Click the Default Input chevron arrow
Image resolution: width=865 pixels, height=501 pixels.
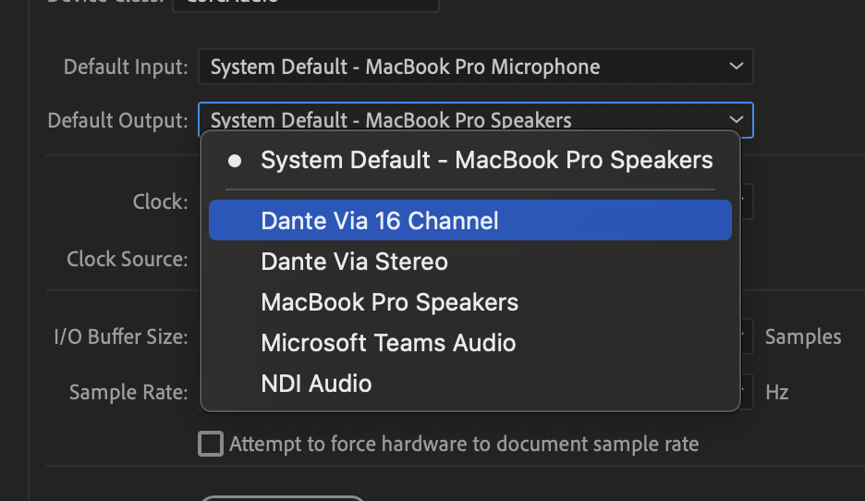click(736, 67)
